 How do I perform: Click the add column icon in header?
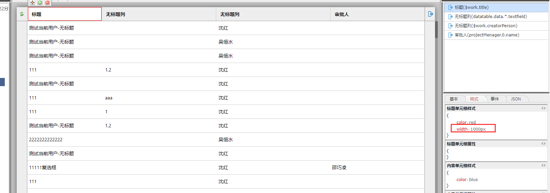click(x=430, y=14)
